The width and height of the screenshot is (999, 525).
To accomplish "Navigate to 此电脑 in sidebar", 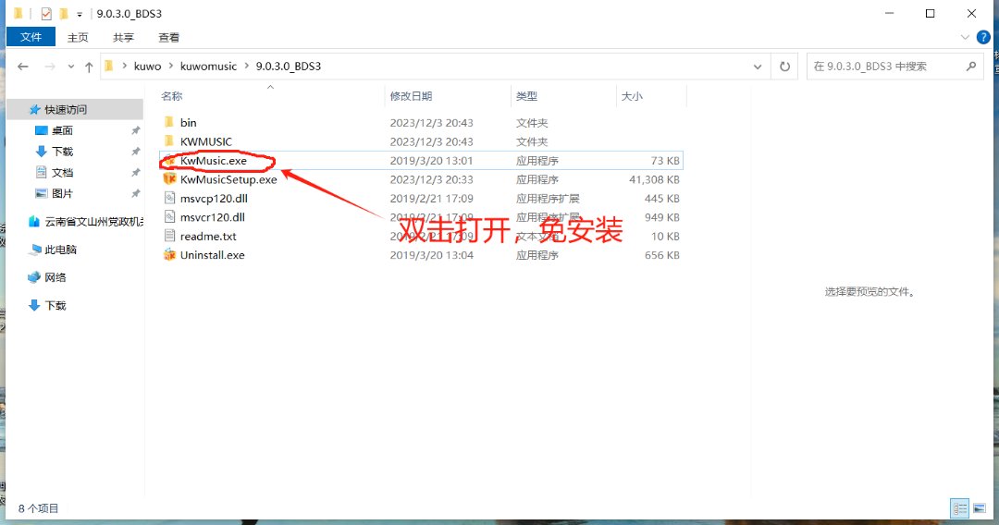I will [x=61, y=250].
